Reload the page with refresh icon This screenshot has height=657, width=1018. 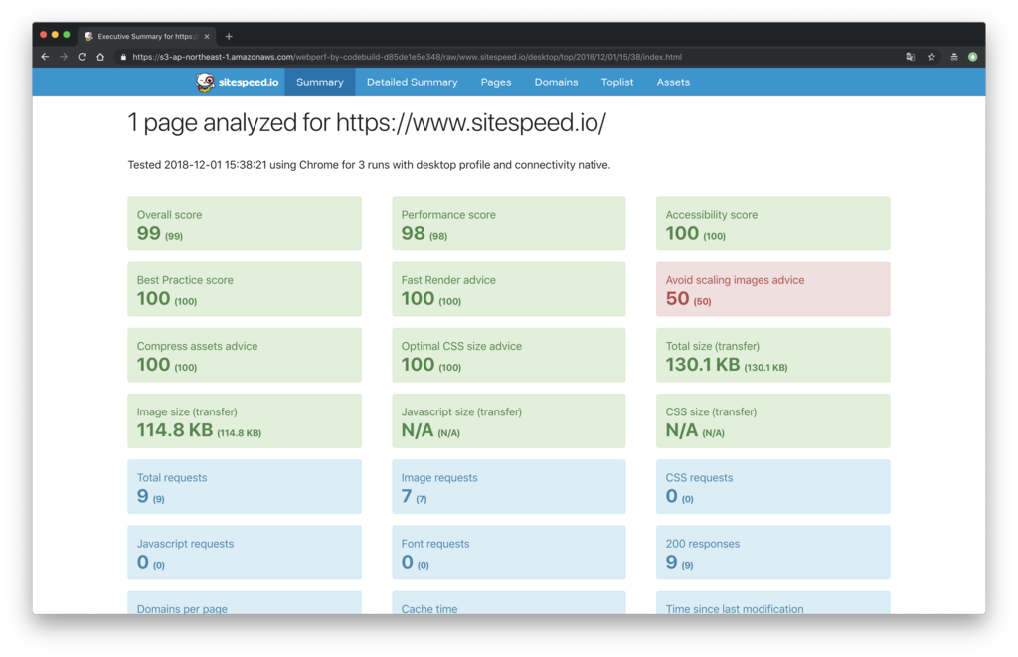click(82, 57)
